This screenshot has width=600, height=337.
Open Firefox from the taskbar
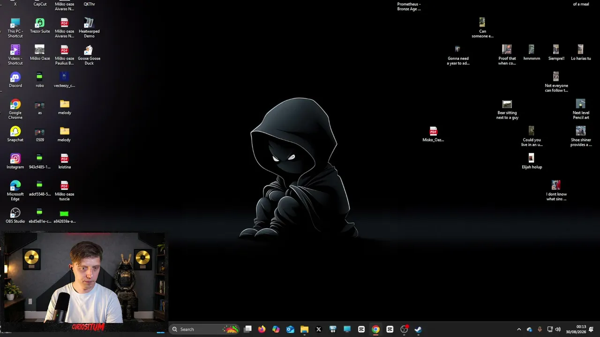click(262, 330)
